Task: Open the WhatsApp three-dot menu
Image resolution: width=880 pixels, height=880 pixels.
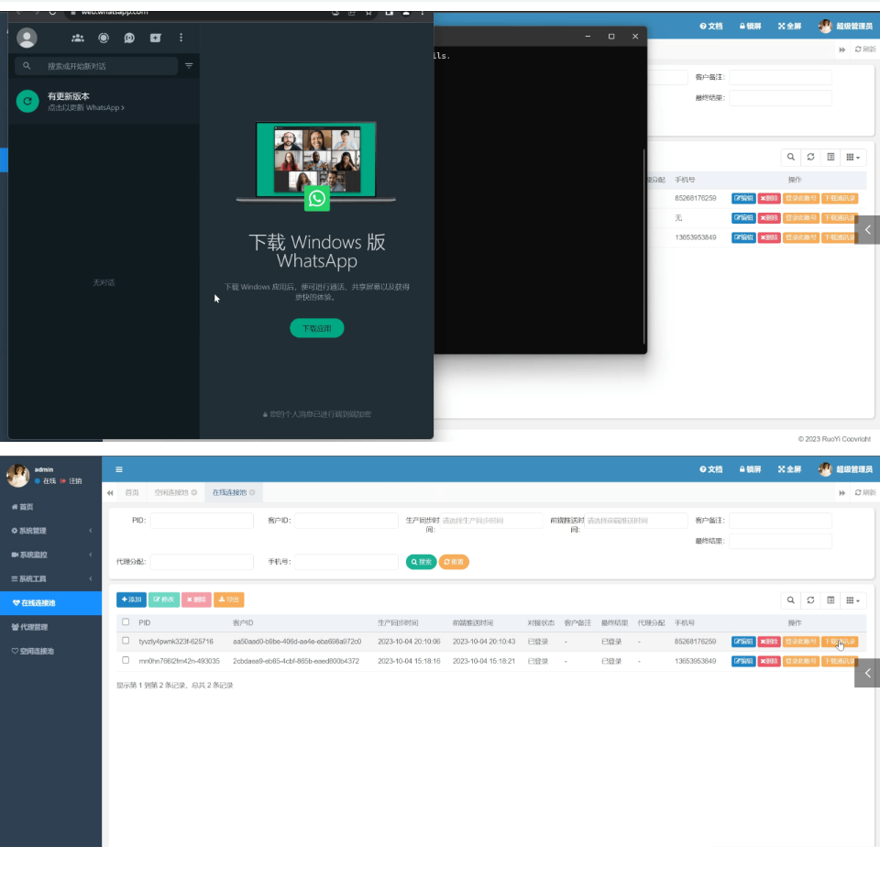Action: [181, 38]
